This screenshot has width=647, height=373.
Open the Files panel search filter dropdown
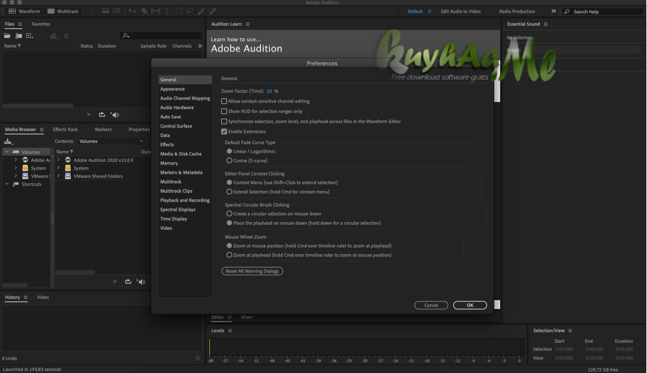pyautogui.click(x=126, y=36)
